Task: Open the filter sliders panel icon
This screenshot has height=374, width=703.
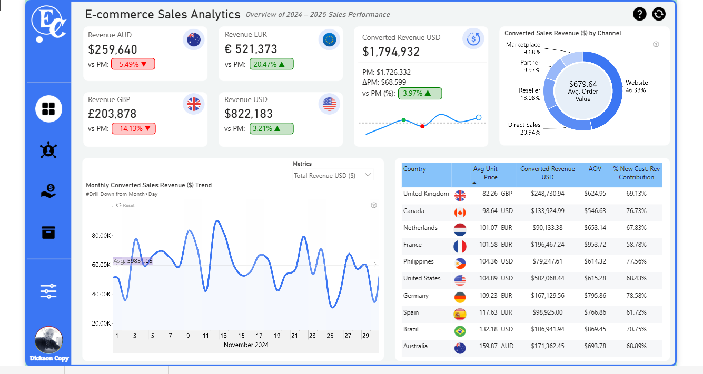Action: [x=48, y=291]
